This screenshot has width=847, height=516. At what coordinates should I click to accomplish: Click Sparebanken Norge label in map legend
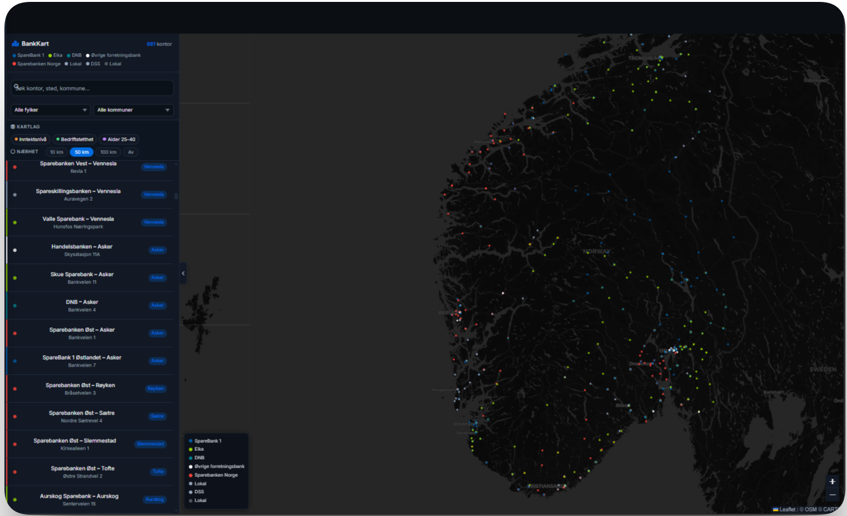tap(216, 475)
